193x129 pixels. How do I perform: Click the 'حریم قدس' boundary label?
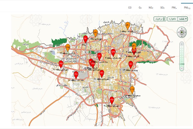tap(19, 64)
